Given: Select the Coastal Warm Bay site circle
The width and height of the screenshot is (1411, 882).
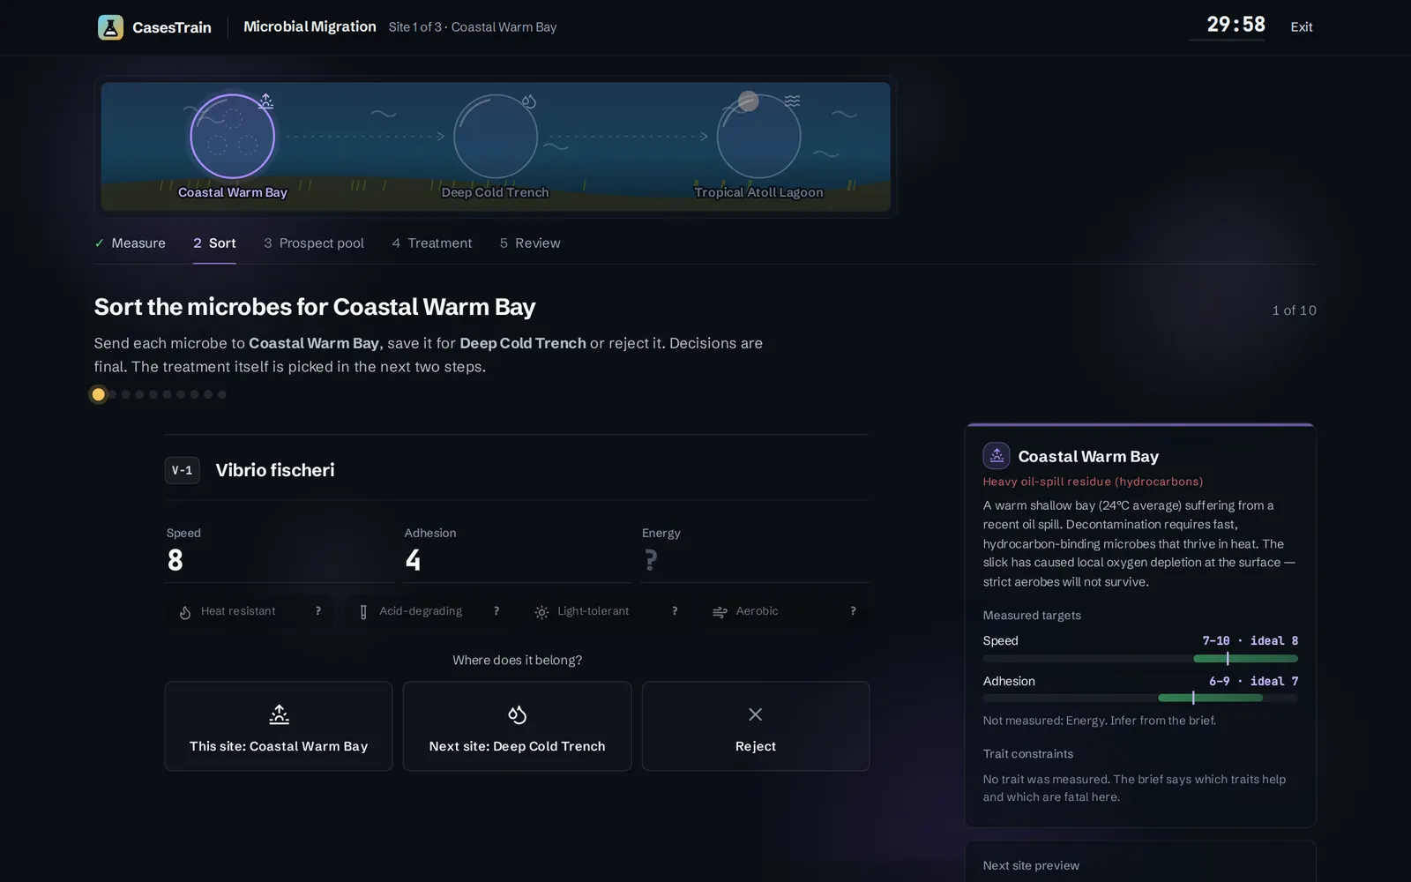Looking at the screenshot, I should (233, 137).
